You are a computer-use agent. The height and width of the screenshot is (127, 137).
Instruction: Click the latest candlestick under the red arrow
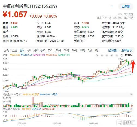point(132,62)
